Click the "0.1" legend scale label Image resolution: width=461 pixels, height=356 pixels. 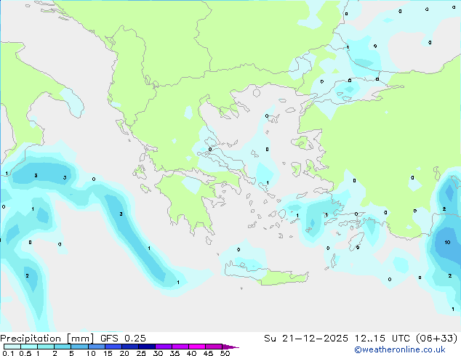(x=8, y=353)
